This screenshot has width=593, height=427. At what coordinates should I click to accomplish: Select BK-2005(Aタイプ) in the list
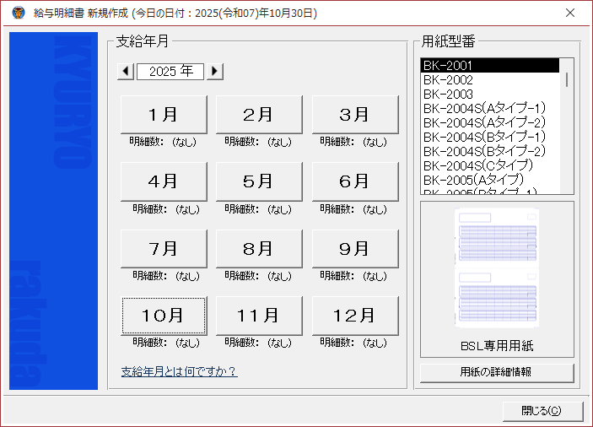(473, 179)
